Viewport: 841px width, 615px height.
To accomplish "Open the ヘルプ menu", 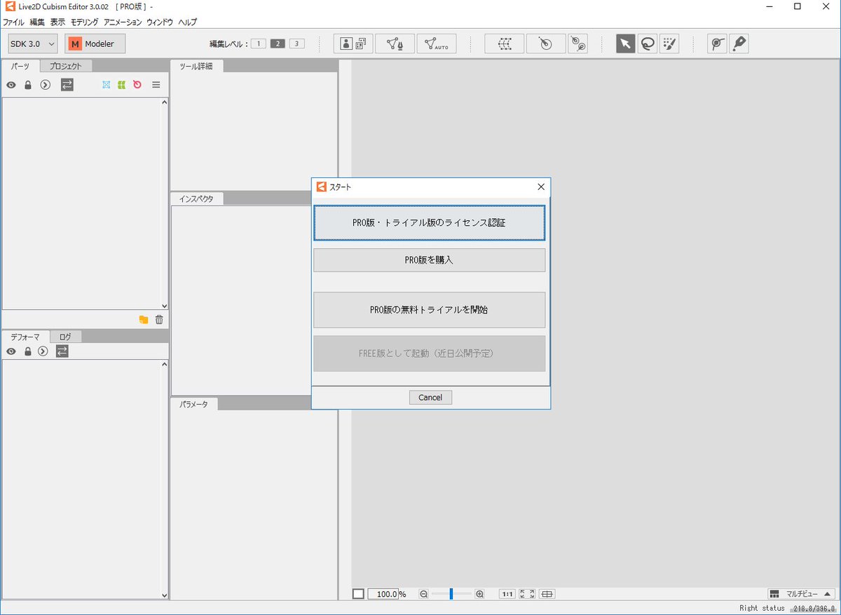I will coord(188,22).
